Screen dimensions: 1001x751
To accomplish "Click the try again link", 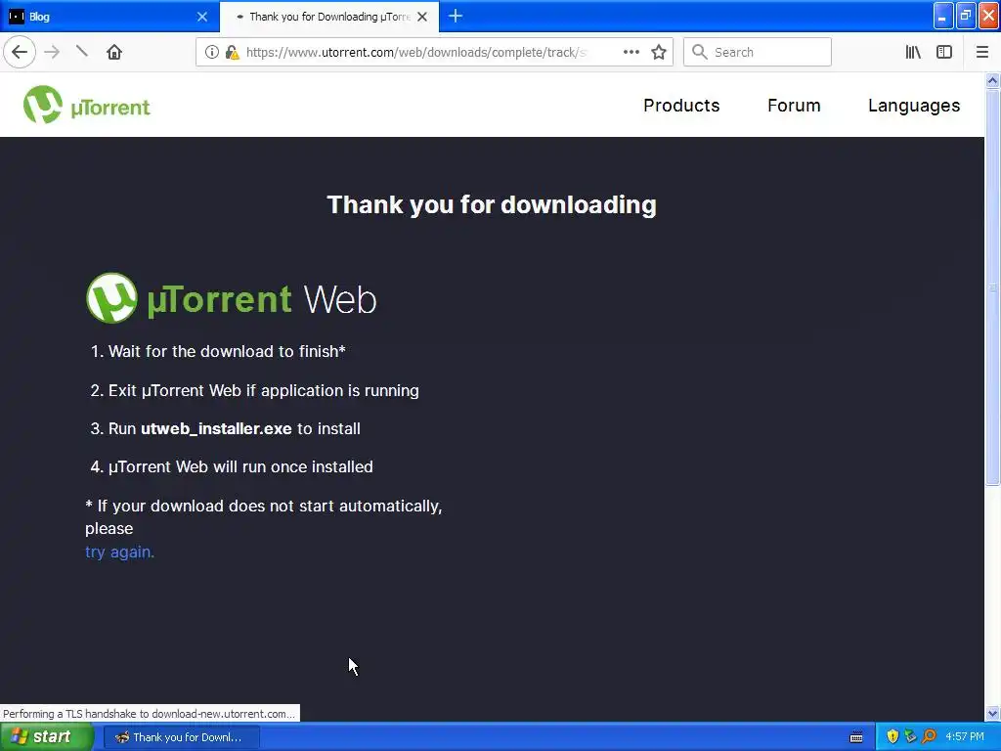I will point(120,552).
